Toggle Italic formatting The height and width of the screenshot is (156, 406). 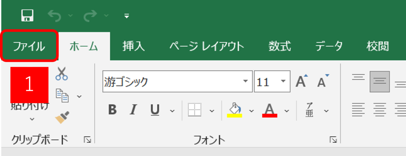[133, 110]
